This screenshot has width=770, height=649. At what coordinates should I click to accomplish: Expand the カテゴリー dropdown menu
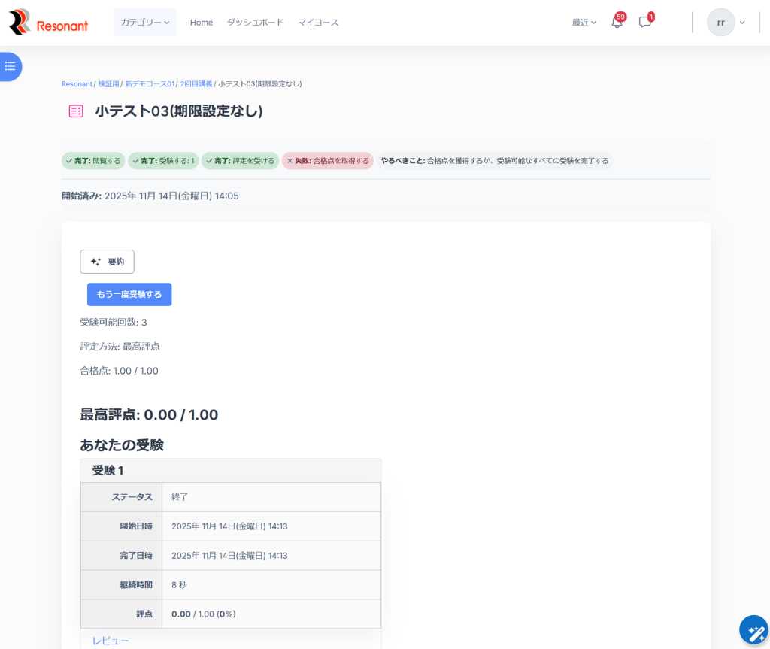(145, 23)
